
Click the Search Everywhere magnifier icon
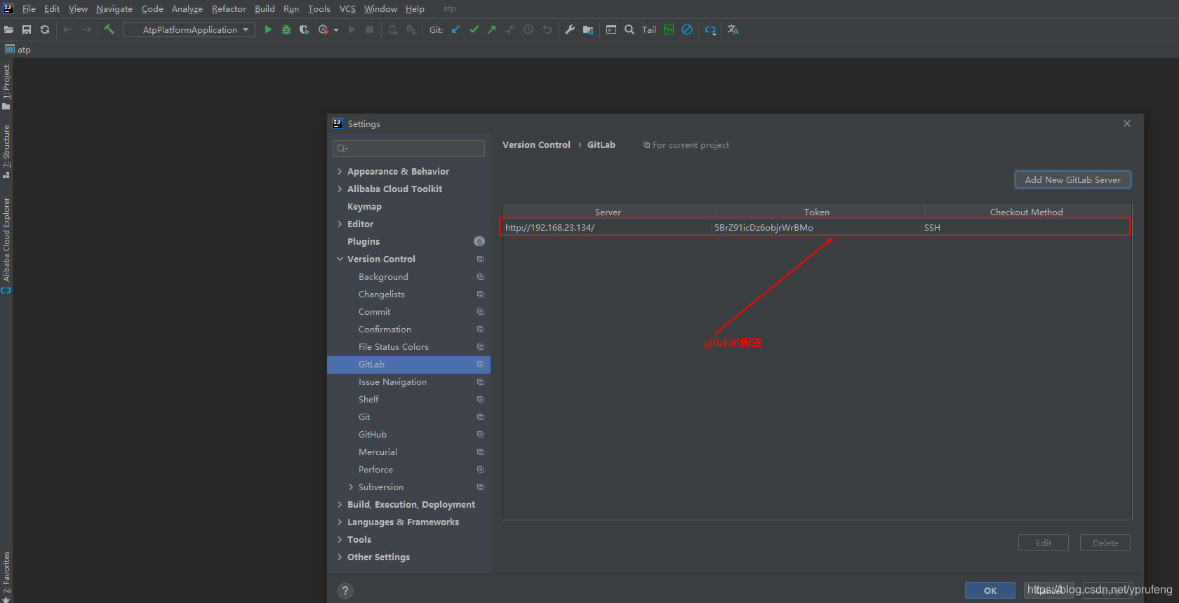(x=630, y=29)
